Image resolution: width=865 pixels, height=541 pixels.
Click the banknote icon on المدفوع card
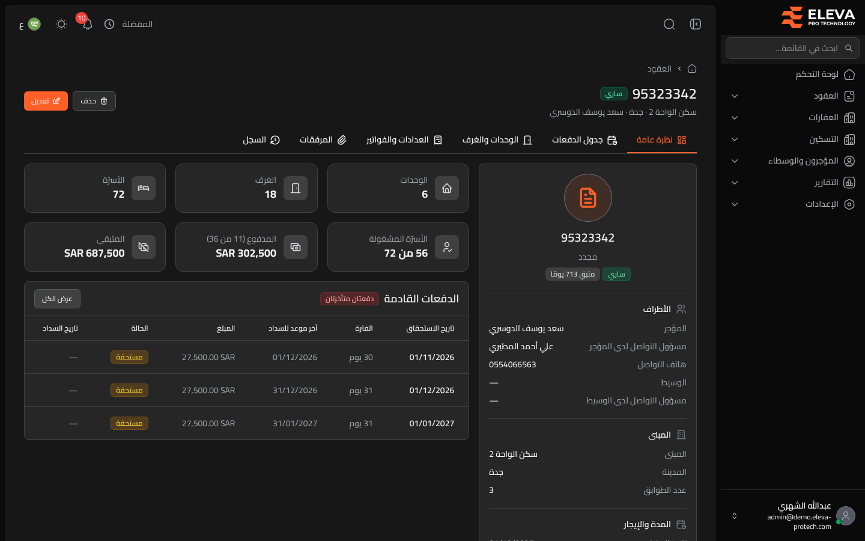tap(296, 247)
